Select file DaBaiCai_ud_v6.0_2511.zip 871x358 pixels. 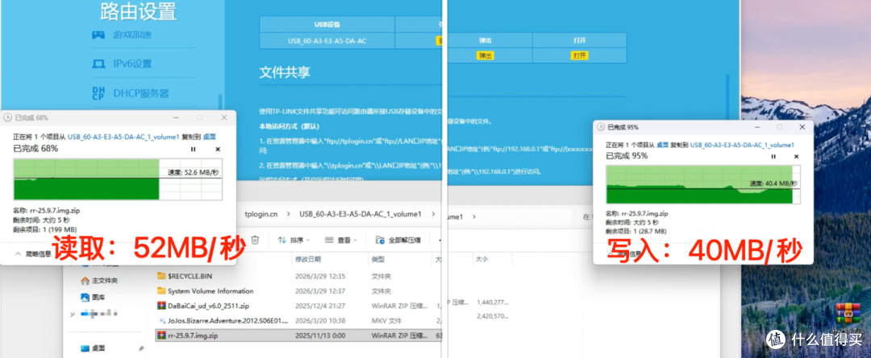point(209,306)
